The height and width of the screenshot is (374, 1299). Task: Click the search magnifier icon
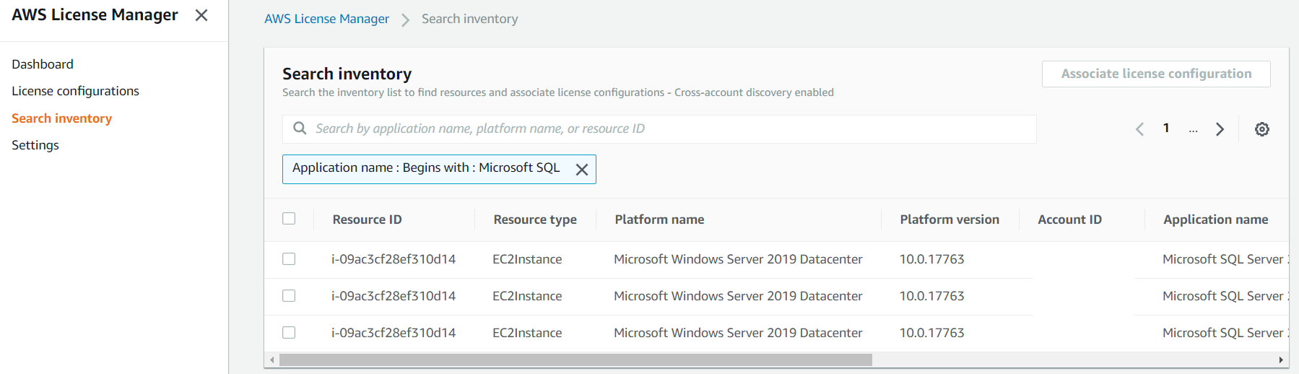[x=300, y=129]
